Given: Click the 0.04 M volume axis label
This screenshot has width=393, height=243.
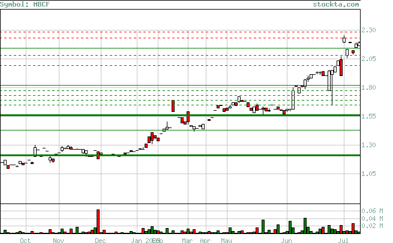Looking at the screenshot, I should coord(372,218).
